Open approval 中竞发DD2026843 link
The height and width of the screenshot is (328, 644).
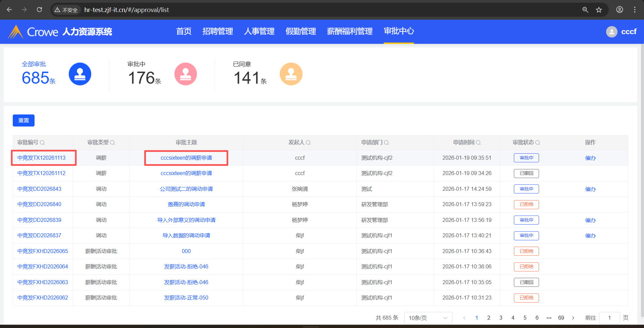[x=39, y=189]
